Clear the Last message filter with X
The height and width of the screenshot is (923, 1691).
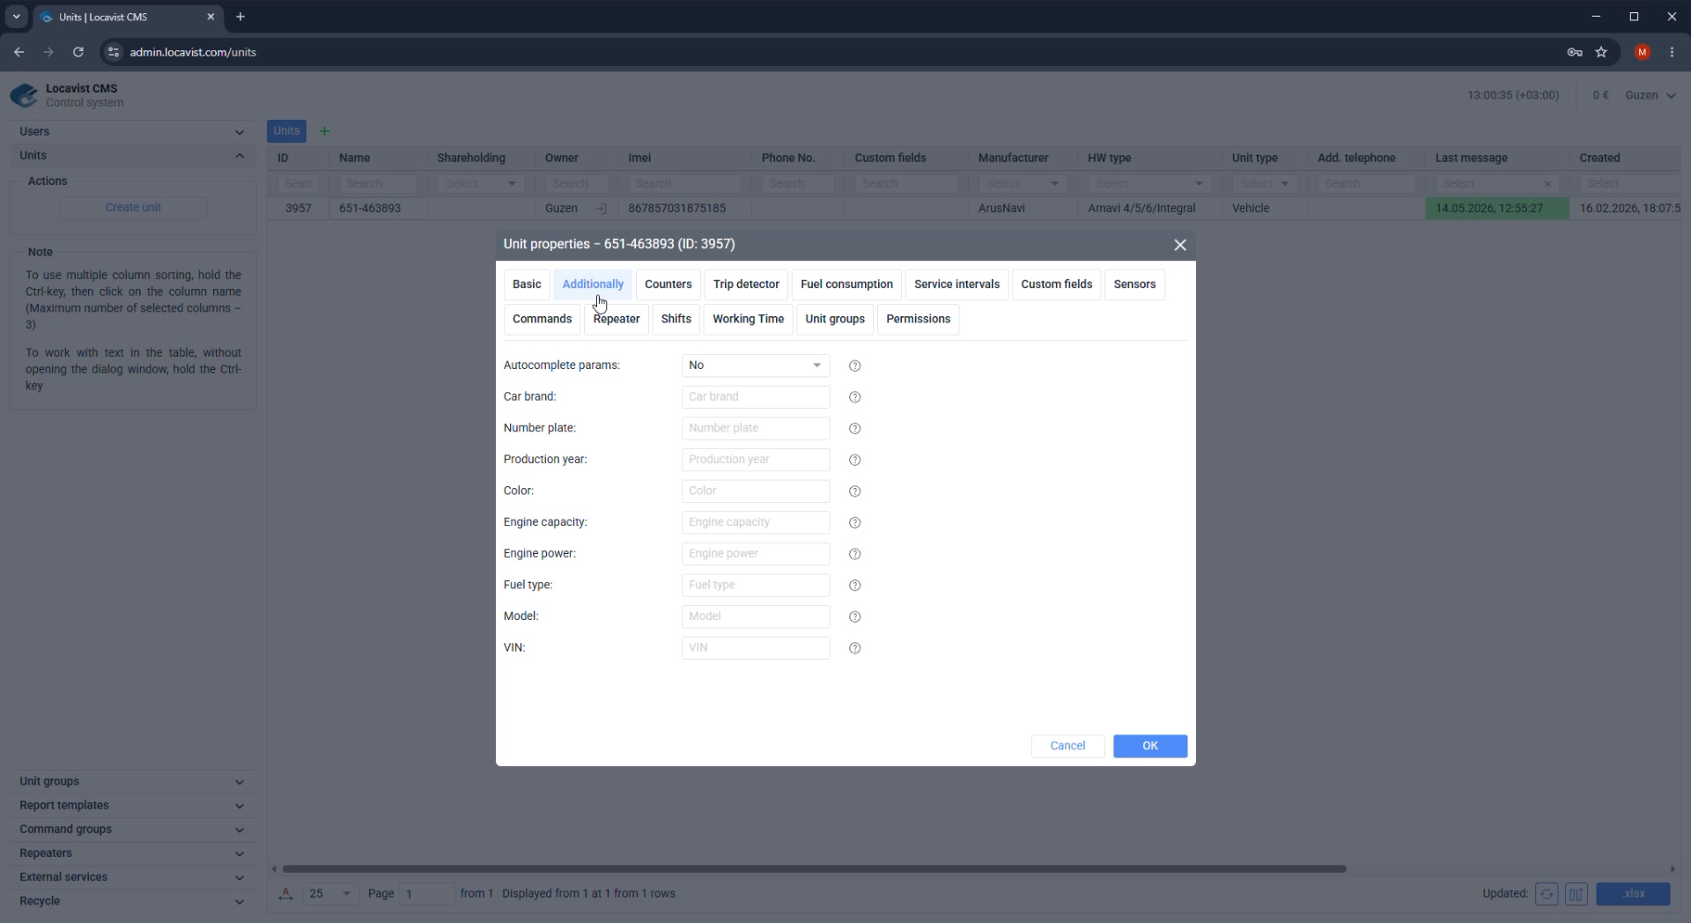pos(1547,184)
